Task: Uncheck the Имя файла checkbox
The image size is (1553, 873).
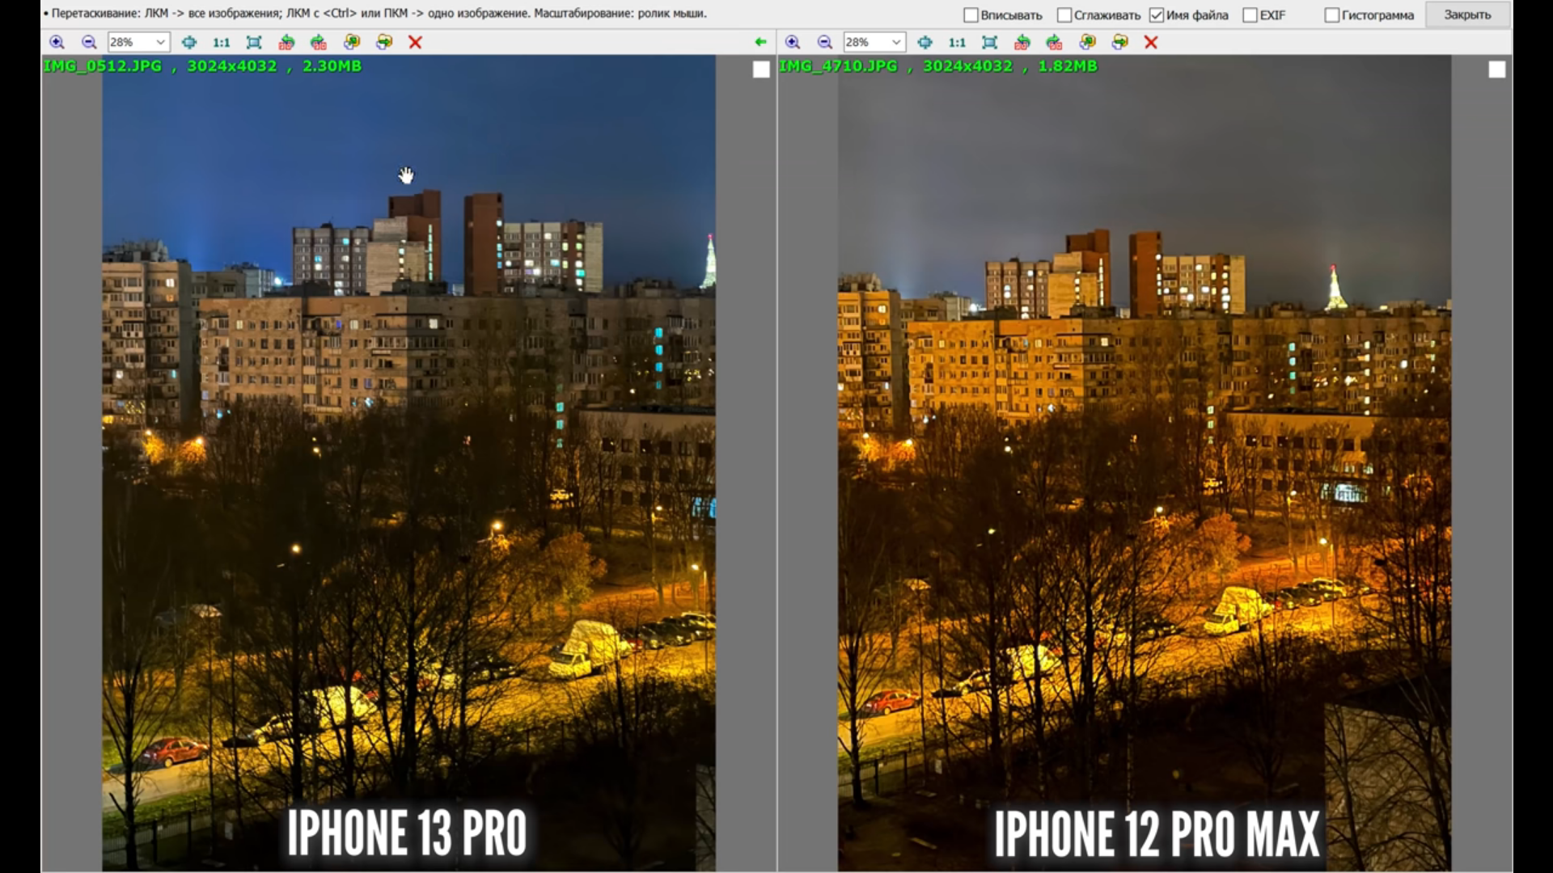Action: coord(1157,15)
